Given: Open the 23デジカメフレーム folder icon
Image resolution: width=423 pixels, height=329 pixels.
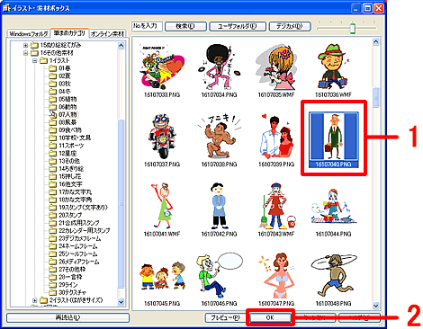Looking at the screenshot, I should [52, 238].
